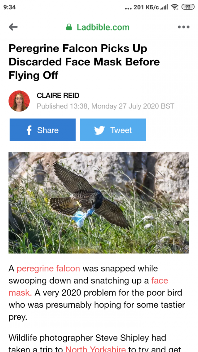This screenshot has width=198, height=352.
Task: Tap the article headline text
Action: click(x=84, y=62)
